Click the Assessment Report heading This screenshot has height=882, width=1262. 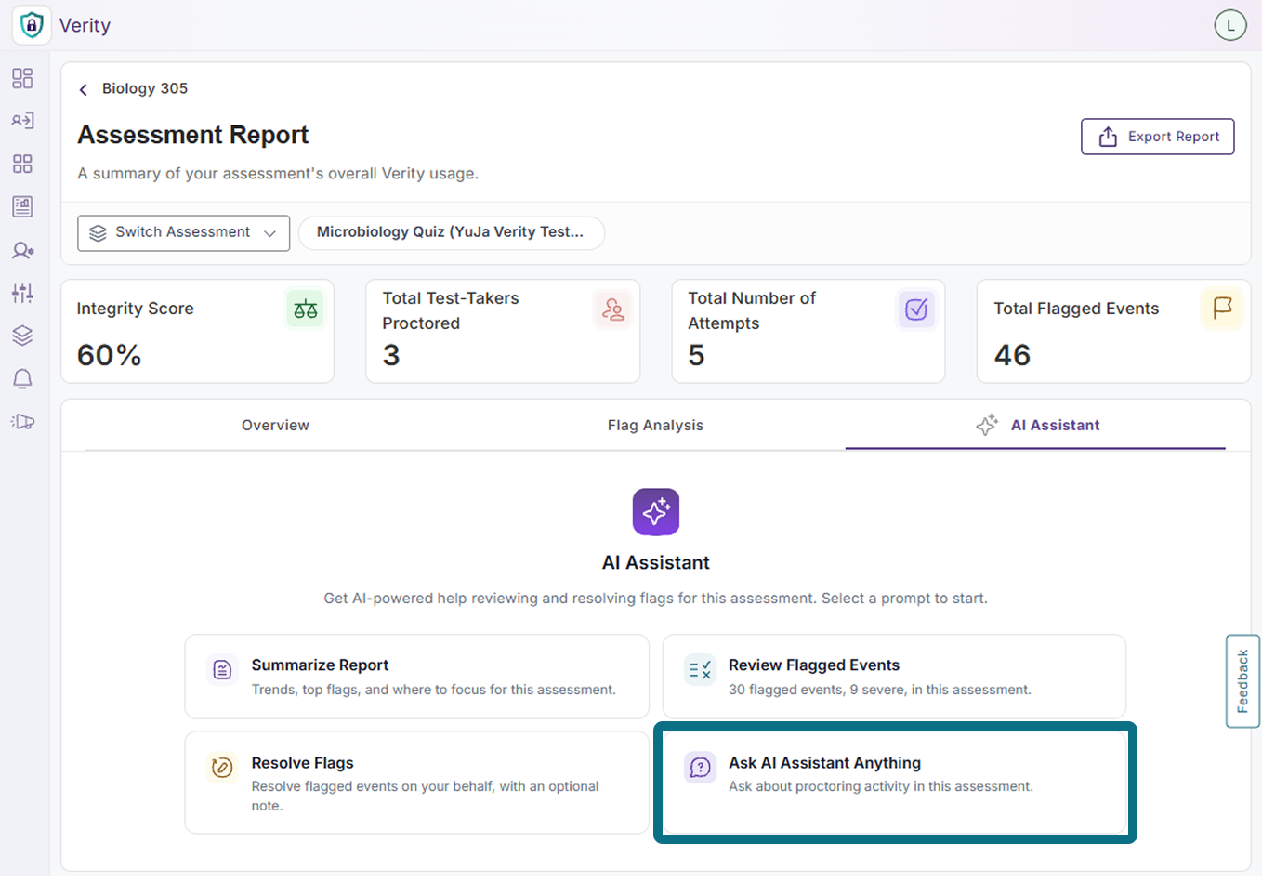(x=193, y=136)
